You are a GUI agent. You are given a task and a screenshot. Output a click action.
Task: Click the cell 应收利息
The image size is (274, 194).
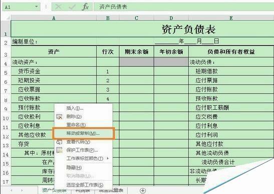point(33,126)
